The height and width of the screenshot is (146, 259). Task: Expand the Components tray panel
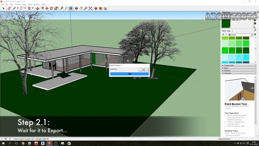pyautogui.click(x=239, y=66)
